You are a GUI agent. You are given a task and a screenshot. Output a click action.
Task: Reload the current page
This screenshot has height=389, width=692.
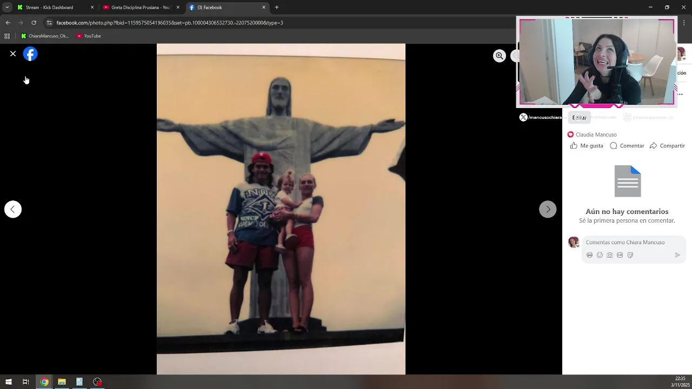(x=34, y=23)
